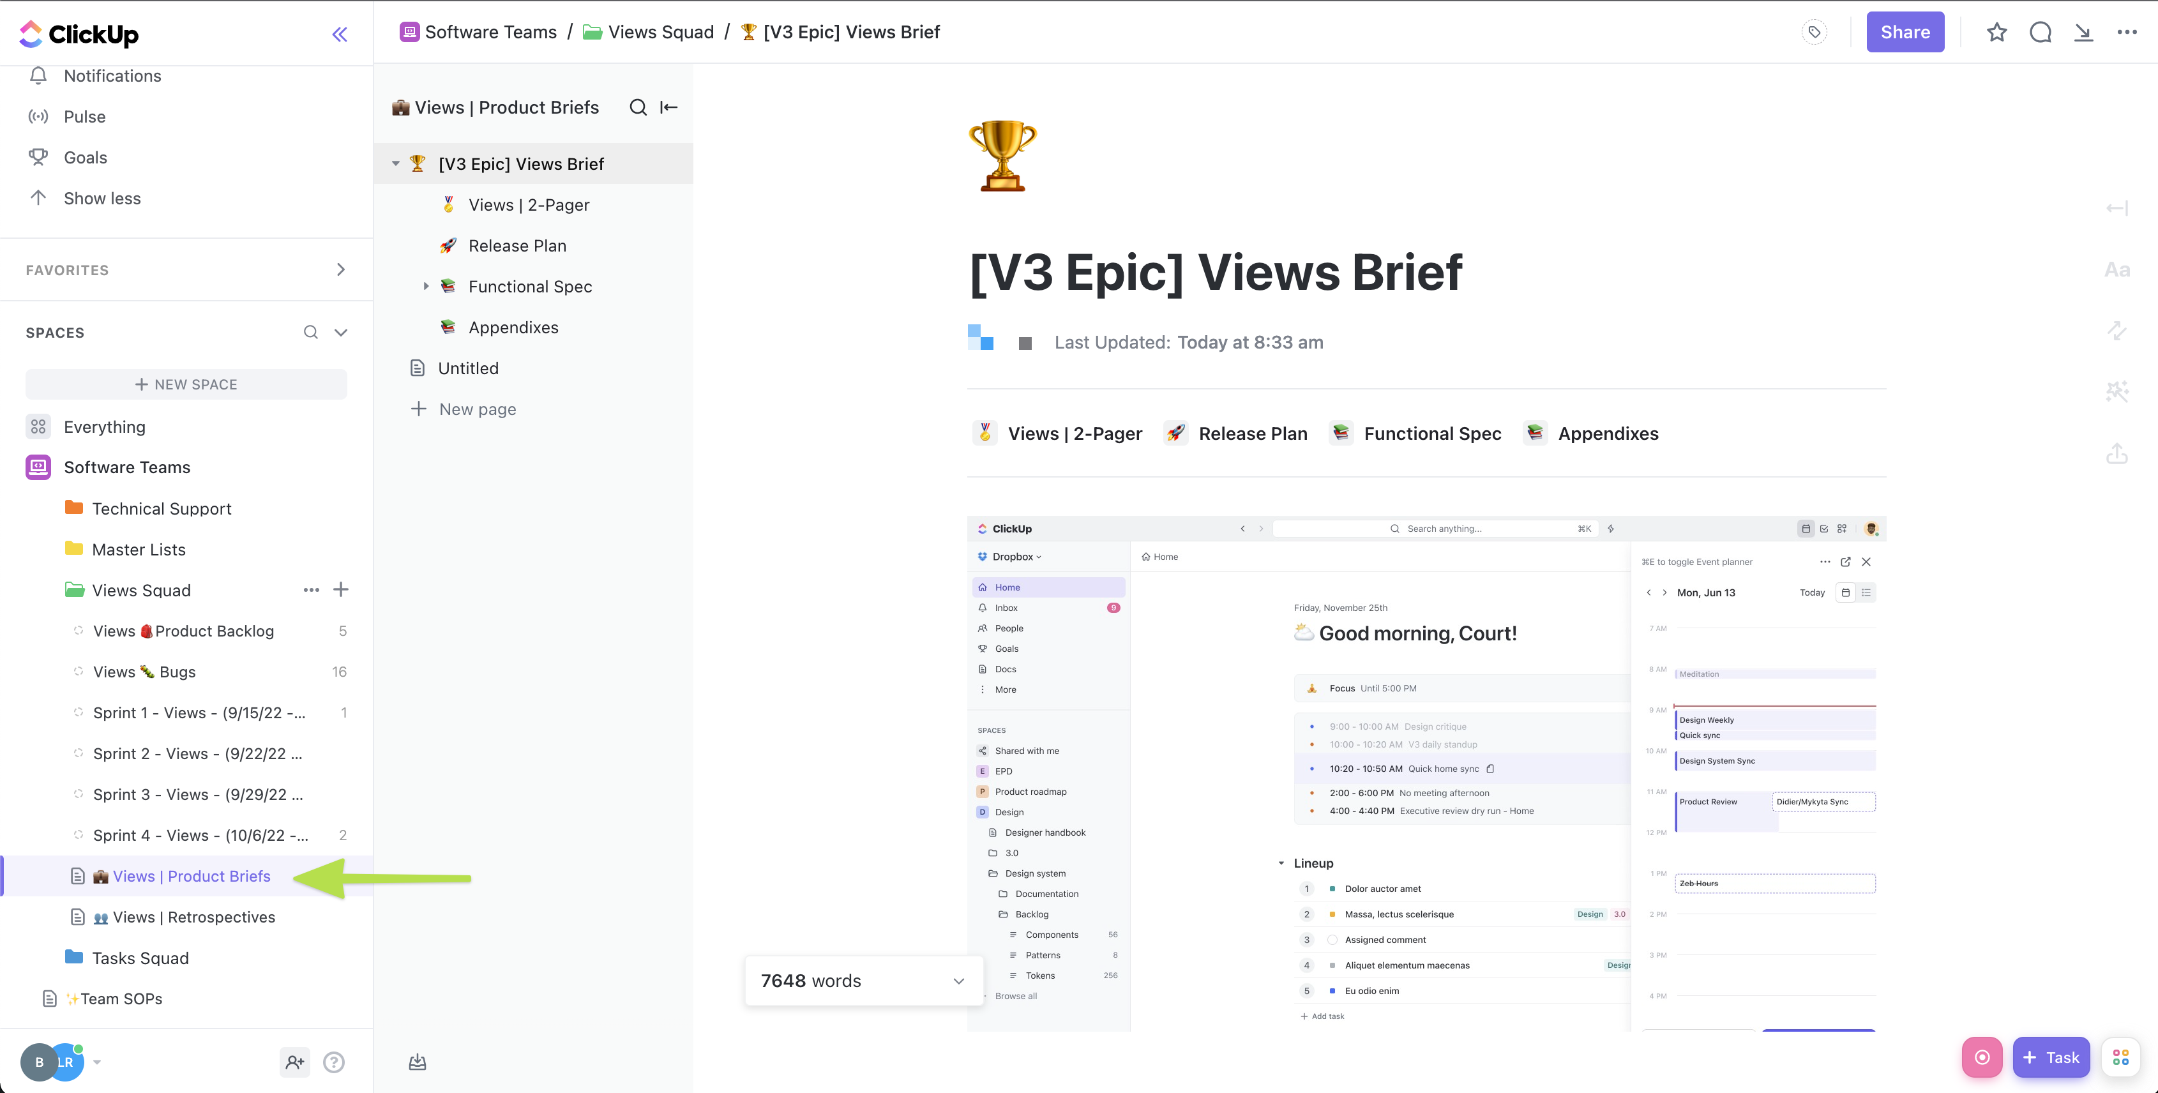The image size is (2158, 1093).
Task: Open the help question mark icon
Action: 333,1062
